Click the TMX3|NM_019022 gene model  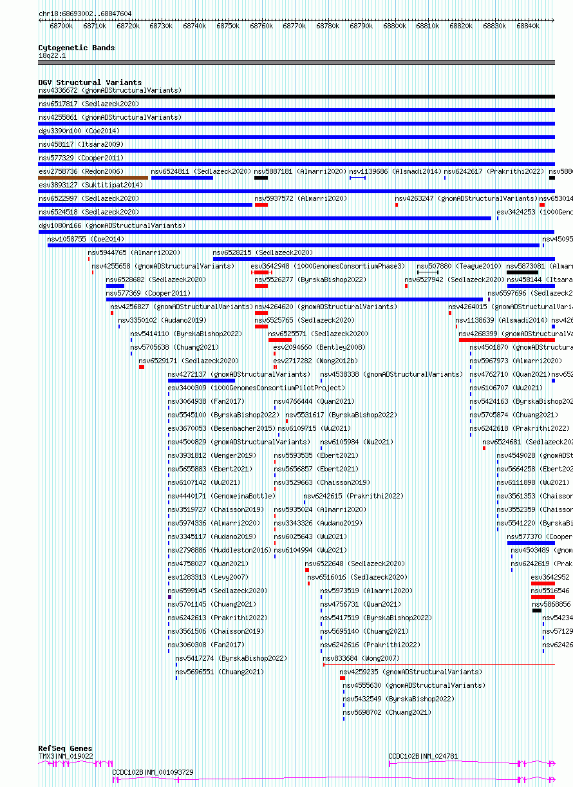click(x=76, y=763)
